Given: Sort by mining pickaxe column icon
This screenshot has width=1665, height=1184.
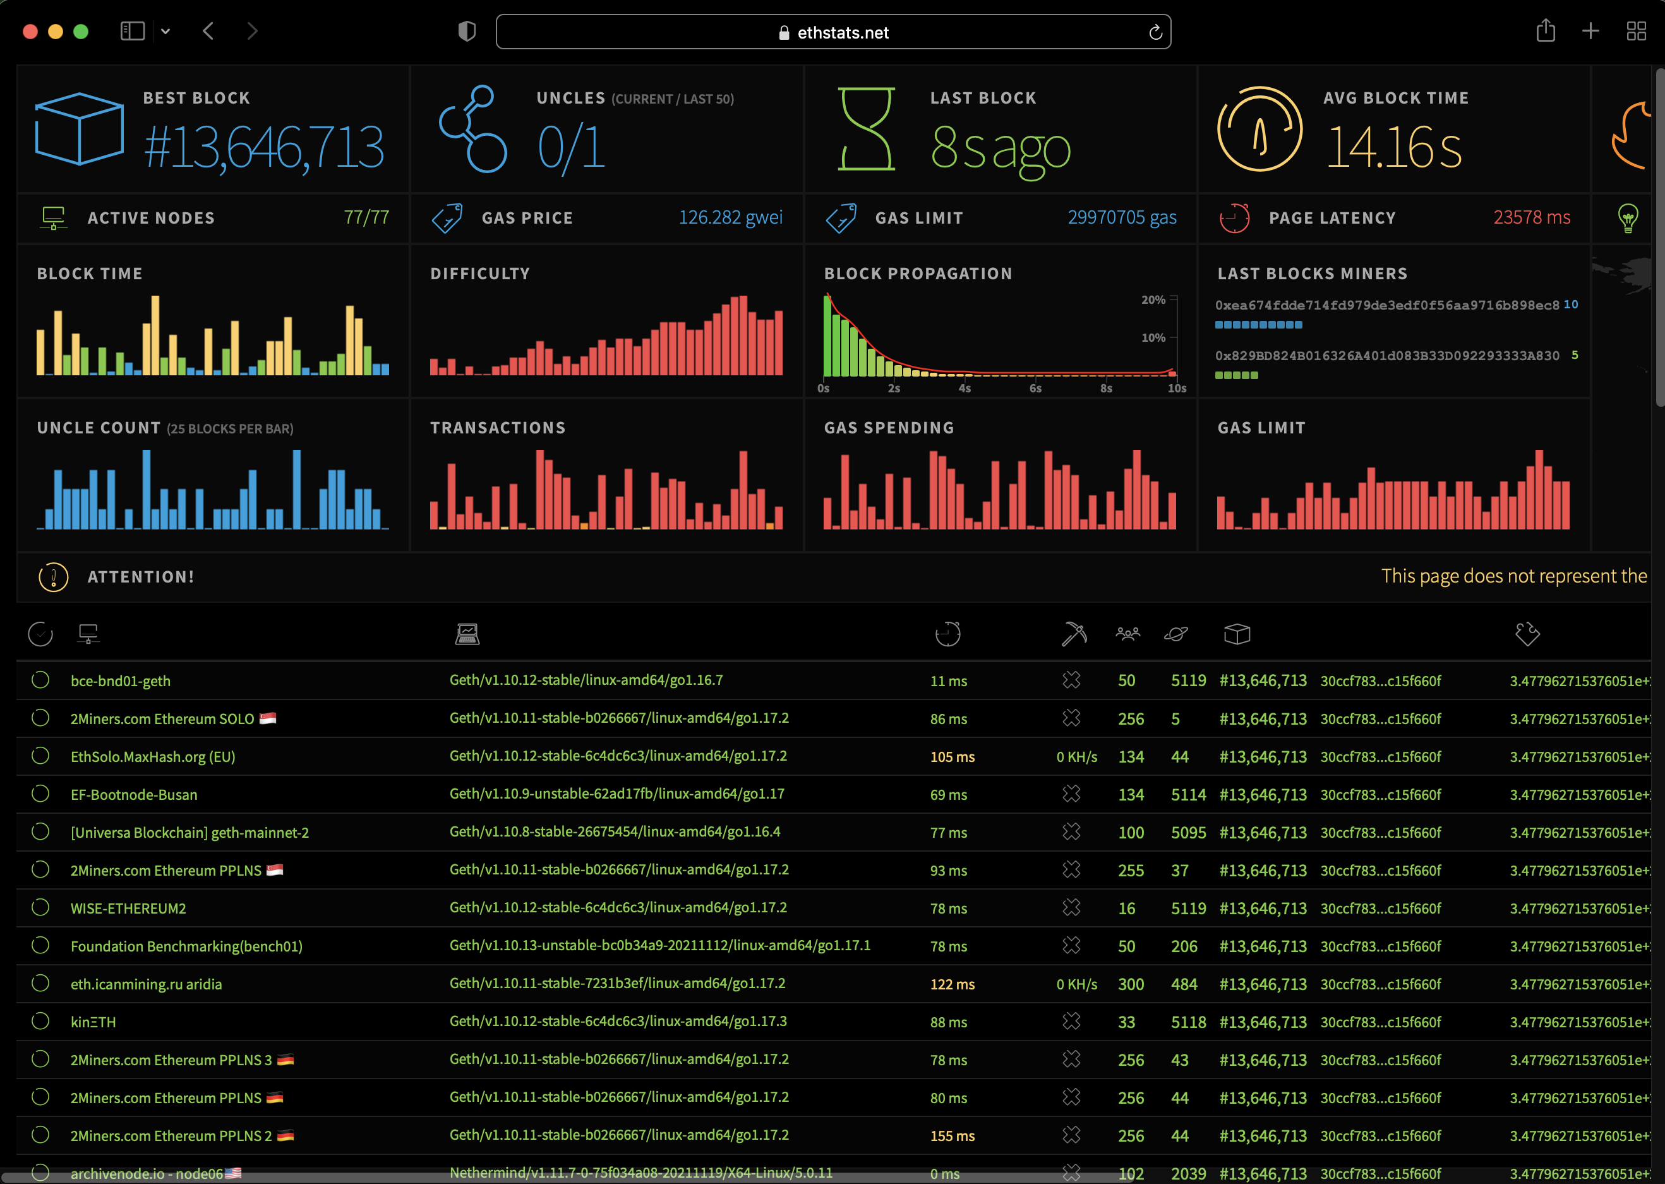Looking at the screenshot, I should pyautogui.click(x=1073, y=634).
